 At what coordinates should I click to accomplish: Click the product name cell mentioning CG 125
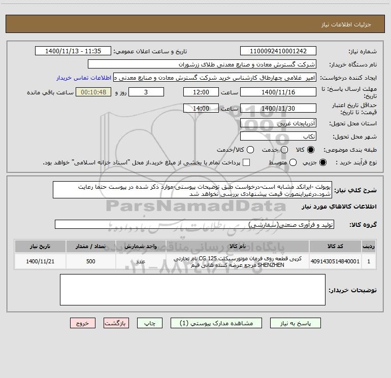(238, 261)
